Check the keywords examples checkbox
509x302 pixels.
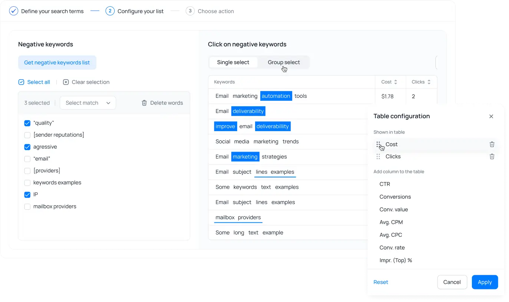[x=27, y=183]
